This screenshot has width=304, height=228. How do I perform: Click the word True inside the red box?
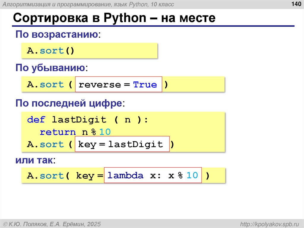(145, 84)
